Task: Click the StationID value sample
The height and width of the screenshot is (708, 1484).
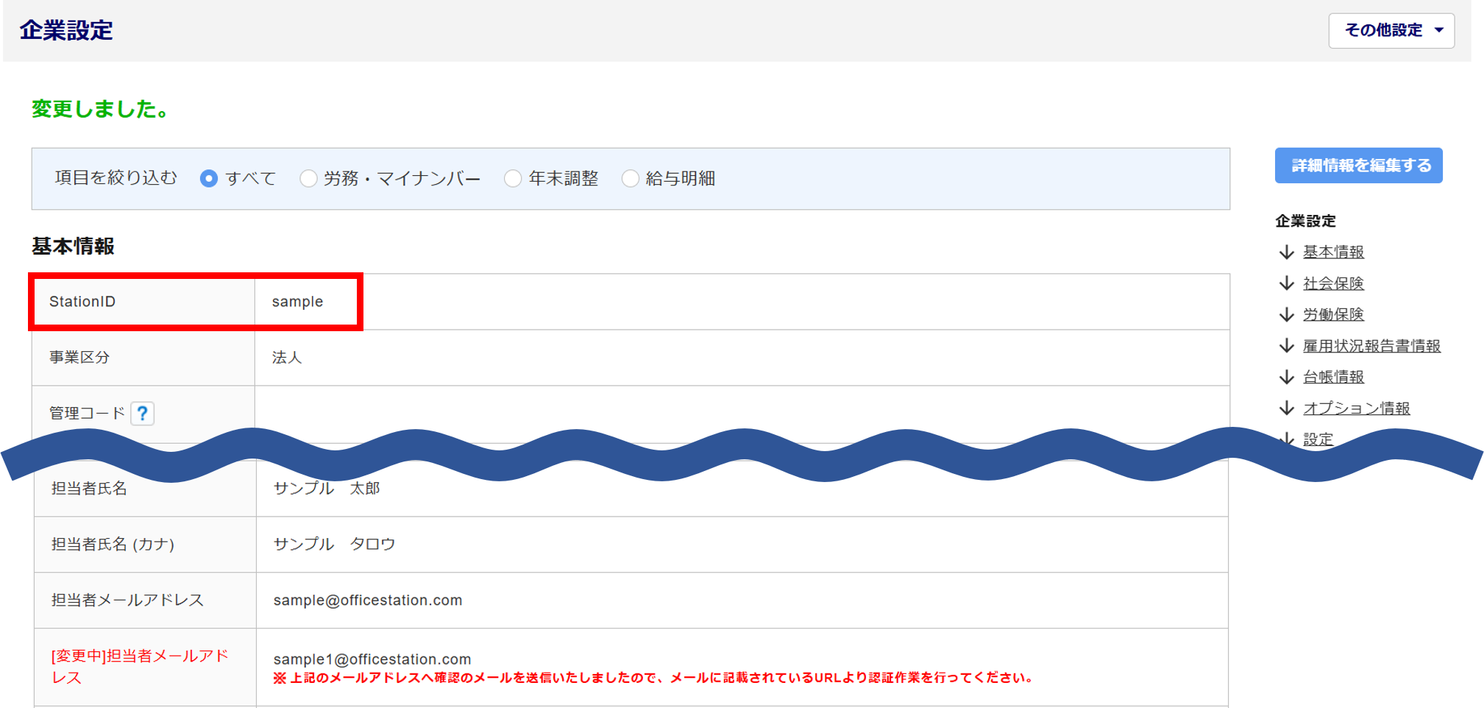Action: point(297,302)
